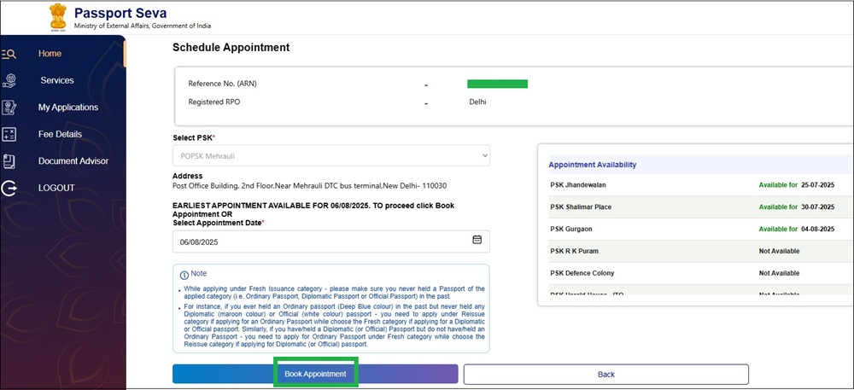Expand the Select PSK dropdown
Image resolution: width=854 pixels, height=390 pixels.
tap(331, 155)
